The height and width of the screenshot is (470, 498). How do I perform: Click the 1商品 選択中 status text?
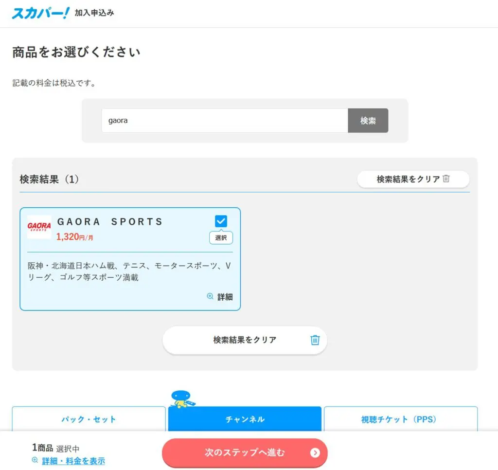(x=55, y=448)
